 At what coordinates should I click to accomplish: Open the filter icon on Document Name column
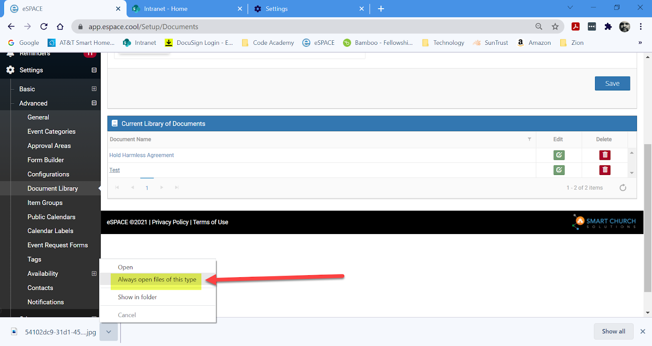click(529, 139)
